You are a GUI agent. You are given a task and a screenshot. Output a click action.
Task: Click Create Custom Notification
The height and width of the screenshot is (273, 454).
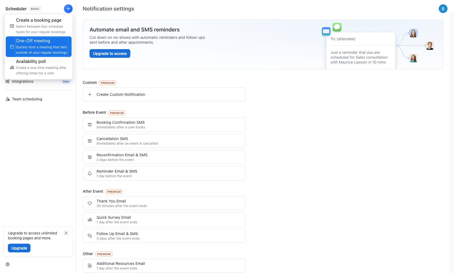click(x=164, y=94)
